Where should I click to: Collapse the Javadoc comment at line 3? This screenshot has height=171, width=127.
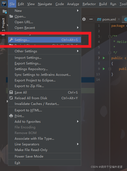click(x=110, y=36)
